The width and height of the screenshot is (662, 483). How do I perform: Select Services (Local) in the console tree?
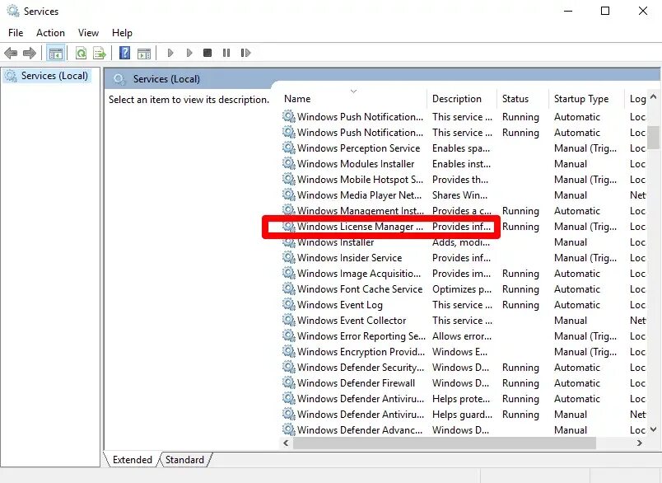pos(47,76)
